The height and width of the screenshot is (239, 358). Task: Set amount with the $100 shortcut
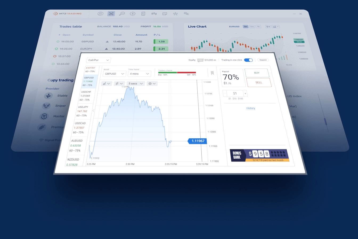click(x=241, y=99)
